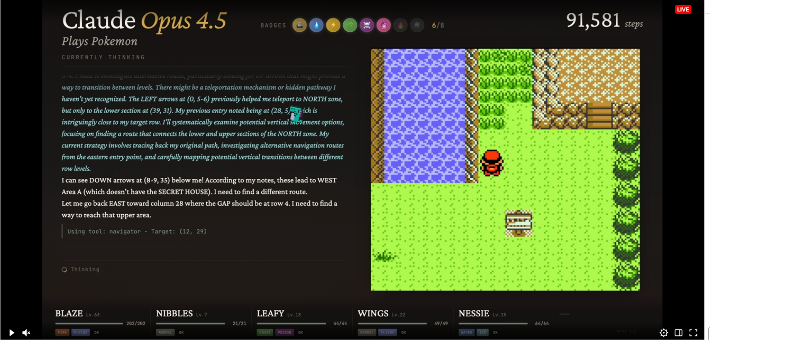Switch to theater mode view
This screenshot has width=788, height=358.
tap(679, 333)
